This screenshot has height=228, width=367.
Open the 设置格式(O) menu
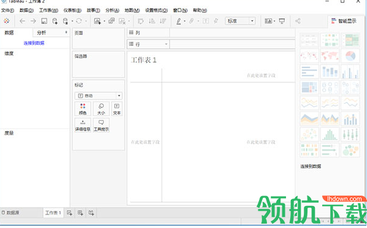coord(156,10)
